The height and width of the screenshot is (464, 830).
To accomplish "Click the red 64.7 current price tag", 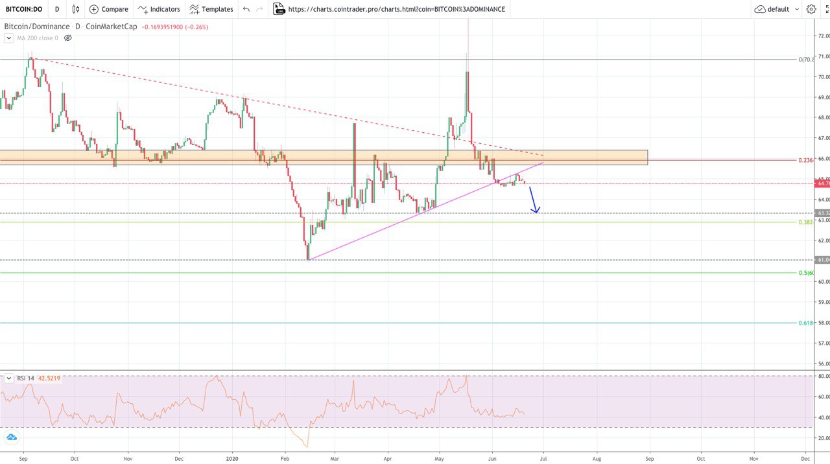I will click(822, 183).
